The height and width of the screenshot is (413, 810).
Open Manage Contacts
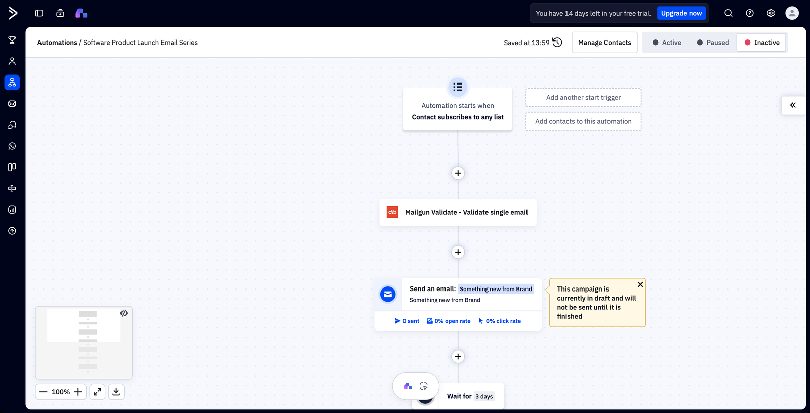tap(604, 43)
